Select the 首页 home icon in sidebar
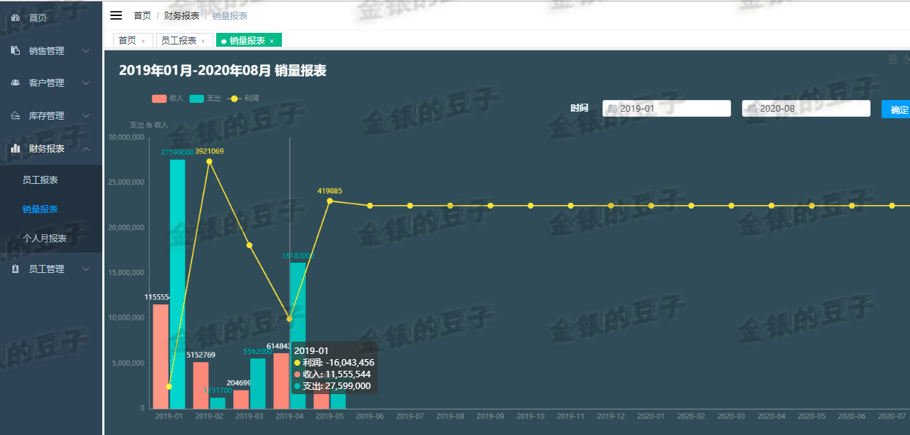Image resolution: width=910 pixels, height=435 pixels. [x=15, y=17]
